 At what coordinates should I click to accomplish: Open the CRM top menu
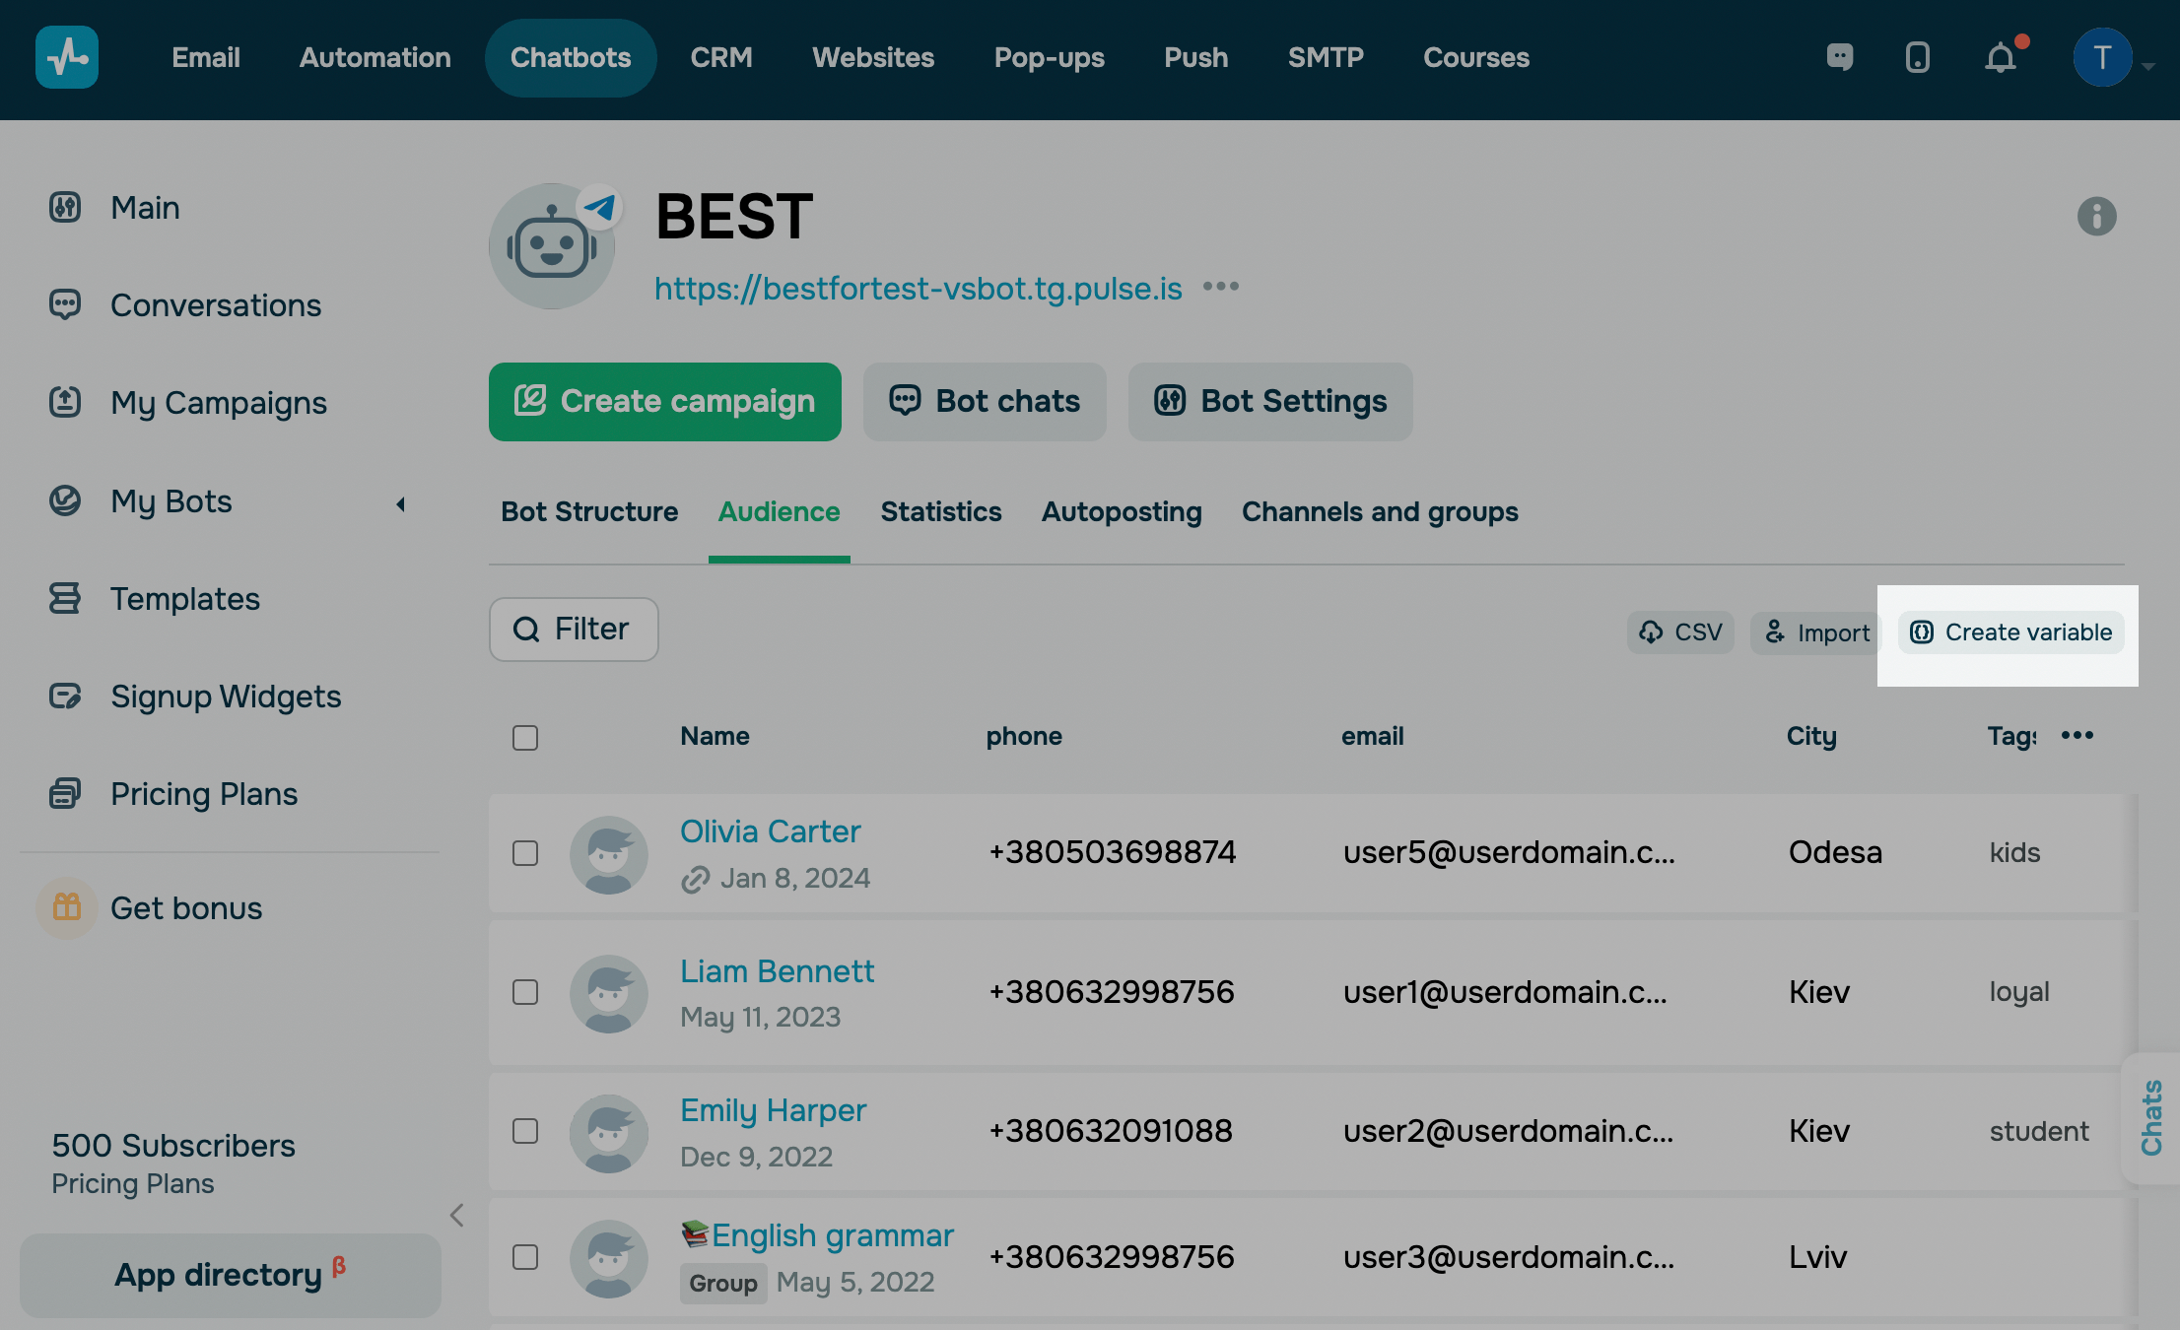720,57
